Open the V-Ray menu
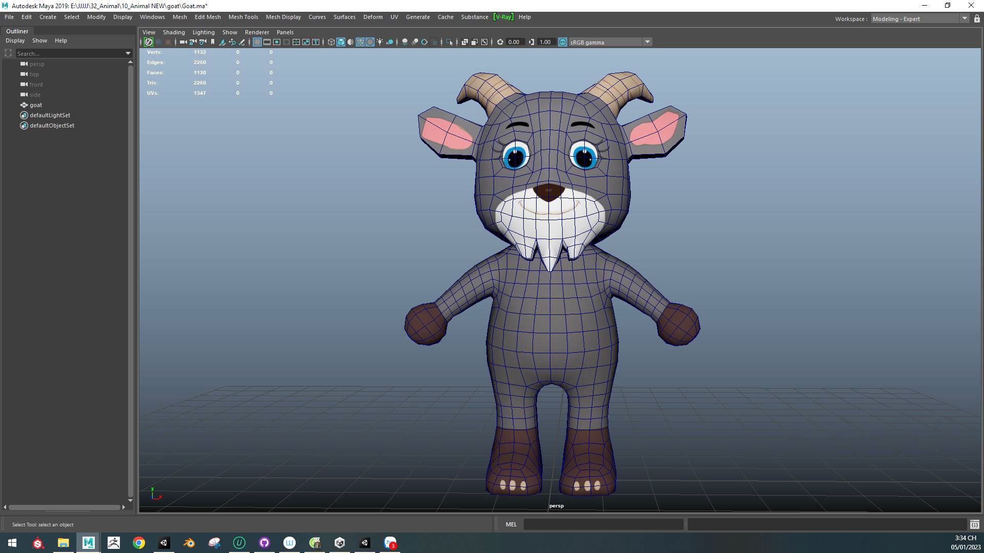984x553 pixels. click(503, 17)
